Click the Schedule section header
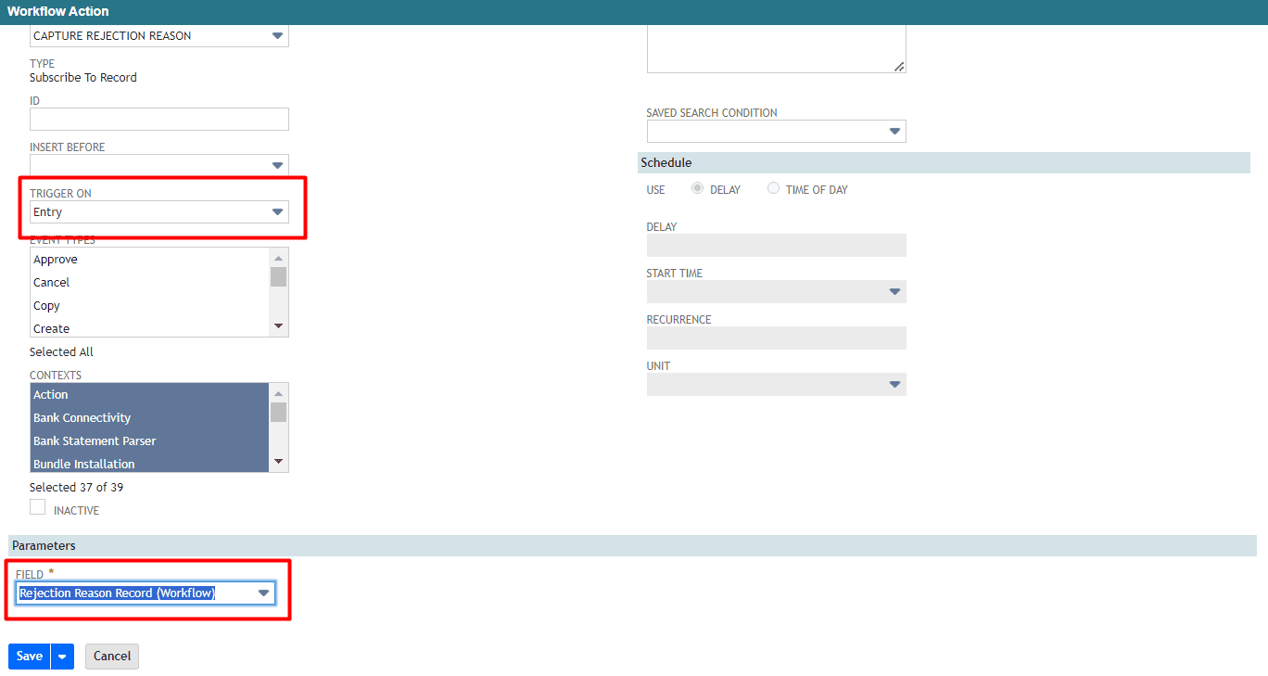The width and height of the screenshot is (1268, 676). (944, 162)
